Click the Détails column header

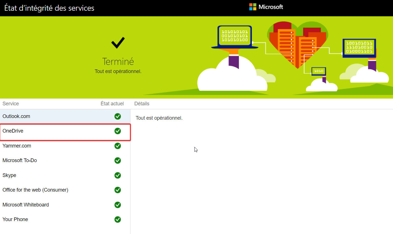click(x=142, y=104)
